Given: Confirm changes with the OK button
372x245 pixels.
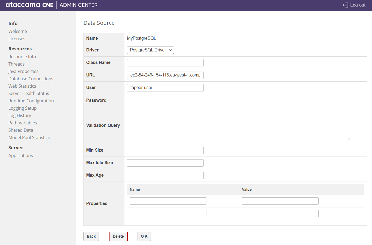Looking at the screenshot, I should (144, 236).
